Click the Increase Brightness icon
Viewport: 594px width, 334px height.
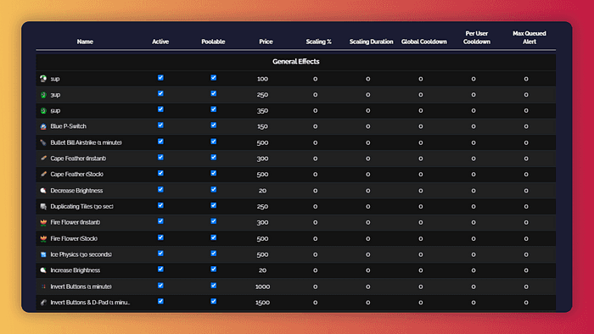click(x=43, y=270)
